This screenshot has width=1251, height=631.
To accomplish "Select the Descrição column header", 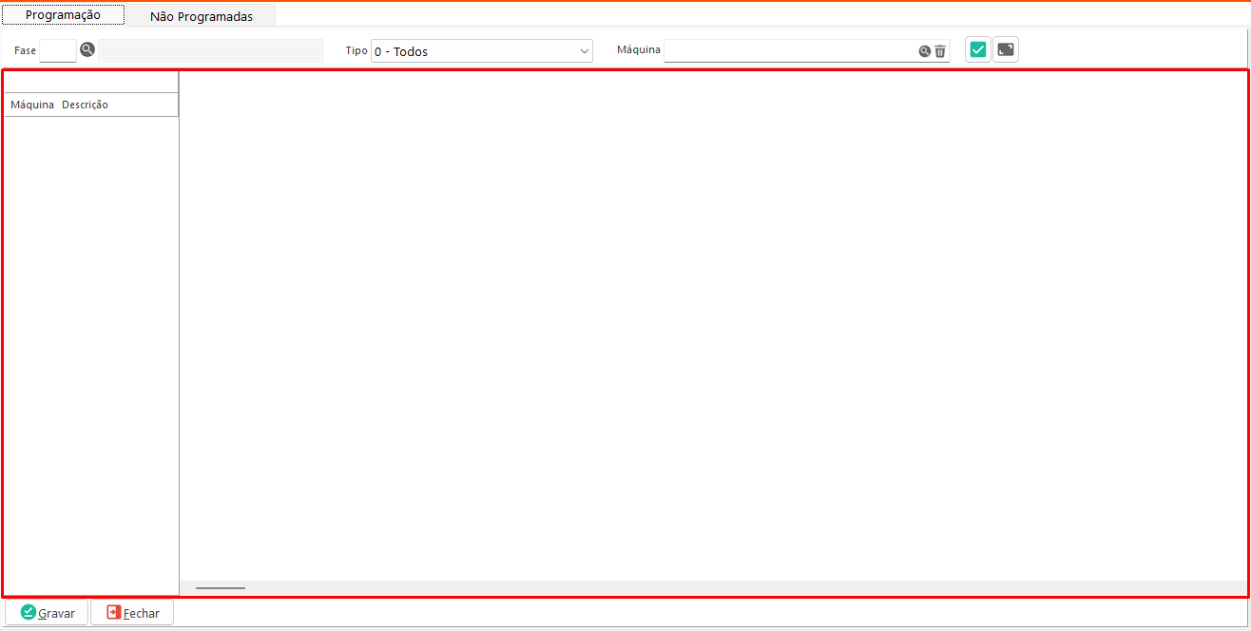I will (86, 105).
